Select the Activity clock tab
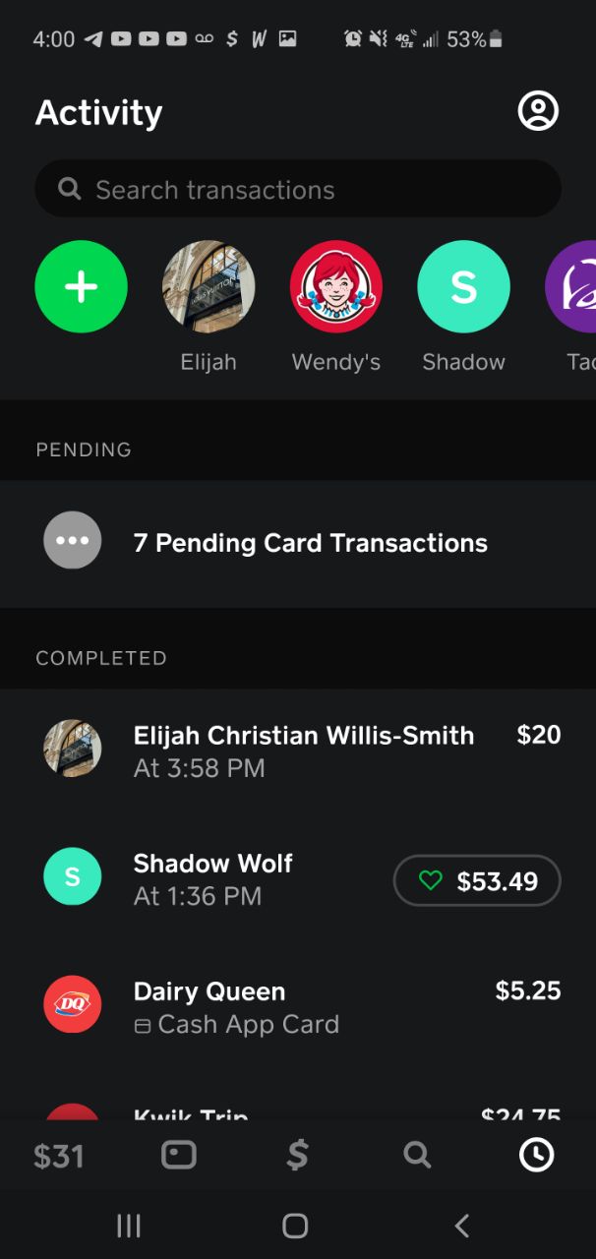596x1259 pixels. (536, 1156)
